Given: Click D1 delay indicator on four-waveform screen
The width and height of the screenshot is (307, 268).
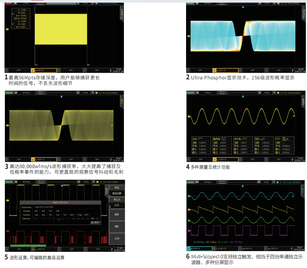Looking at the screenshot, I should coord(259,182).
